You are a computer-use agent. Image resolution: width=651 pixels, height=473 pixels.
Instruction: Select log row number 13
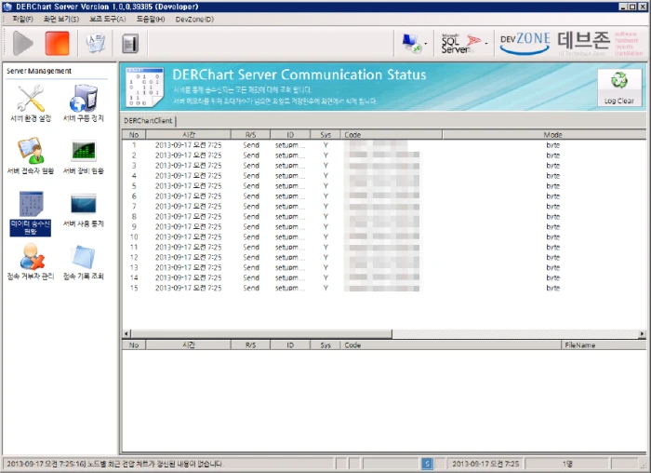(x=384, y=267)
